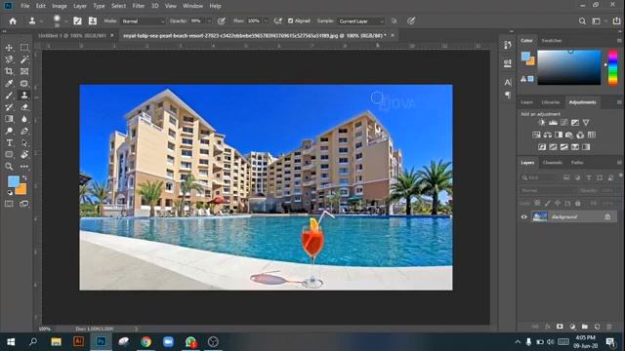Viewport: 625px width, 351px height.
Task: Open the Character panel icon
Action: pos(508,82)
